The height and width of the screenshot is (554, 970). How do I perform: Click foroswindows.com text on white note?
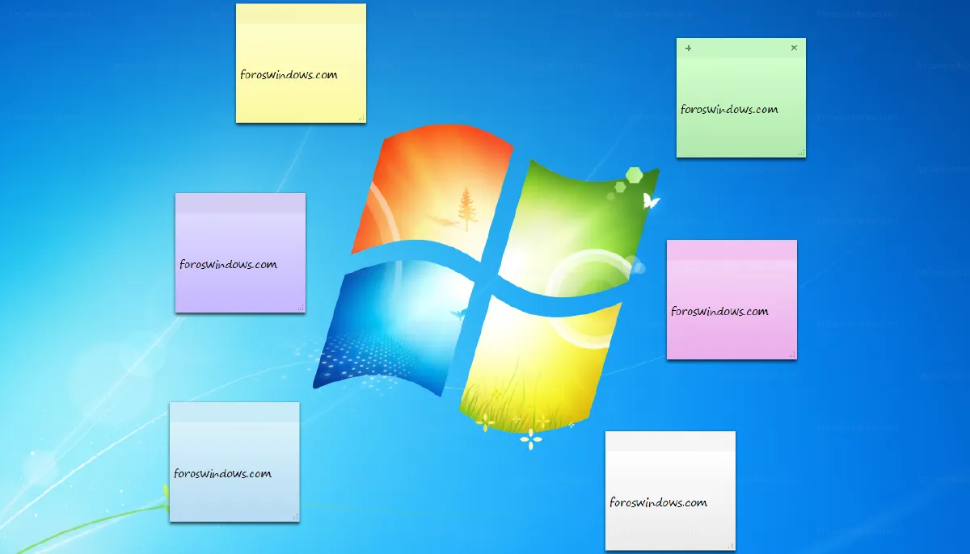click(657, 503)
